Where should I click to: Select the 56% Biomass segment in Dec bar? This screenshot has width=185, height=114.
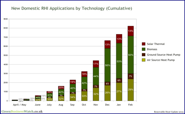click(x=107, y=65)
